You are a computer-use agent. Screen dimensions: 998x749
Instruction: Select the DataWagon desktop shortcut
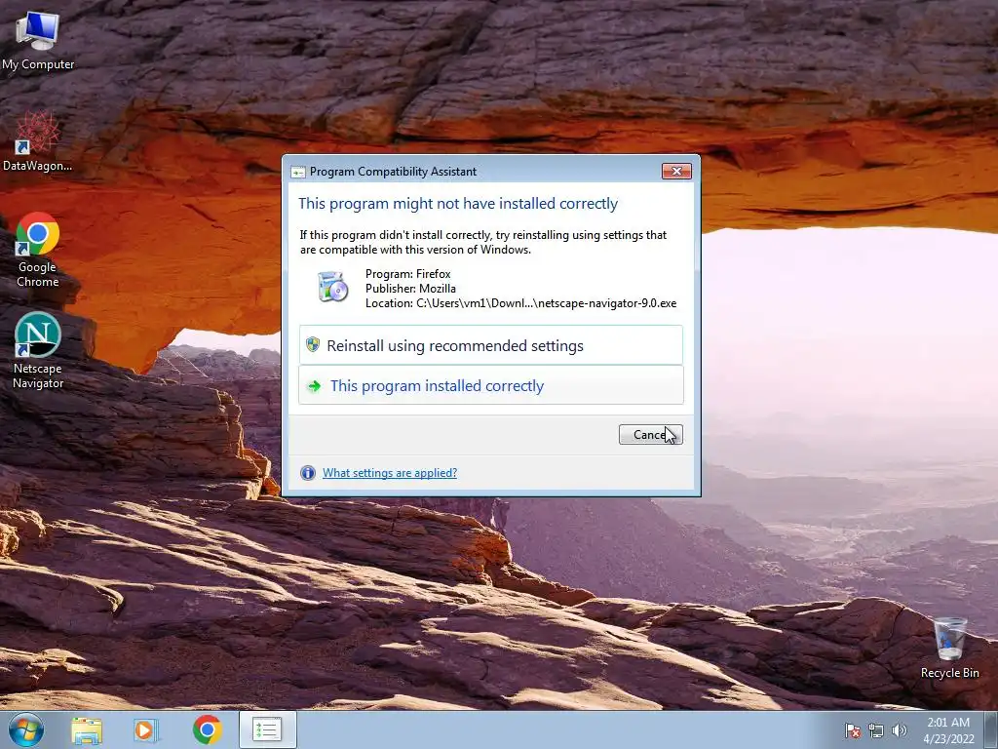pyautogui.click(x=38, y=141)
